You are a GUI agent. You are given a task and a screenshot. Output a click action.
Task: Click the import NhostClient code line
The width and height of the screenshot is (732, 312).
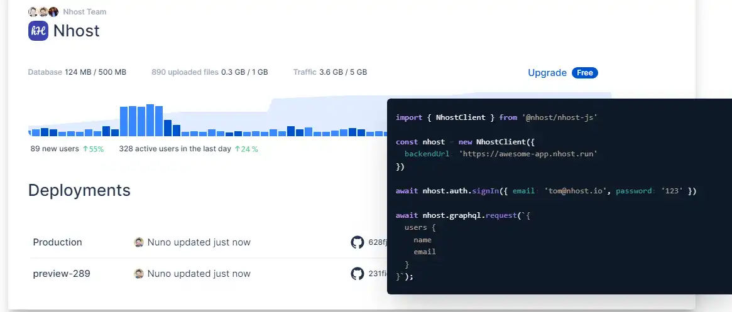tap(497, 117)
